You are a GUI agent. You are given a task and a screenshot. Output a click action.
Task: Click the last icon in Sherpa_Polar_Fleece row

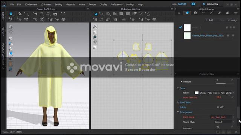233,36
